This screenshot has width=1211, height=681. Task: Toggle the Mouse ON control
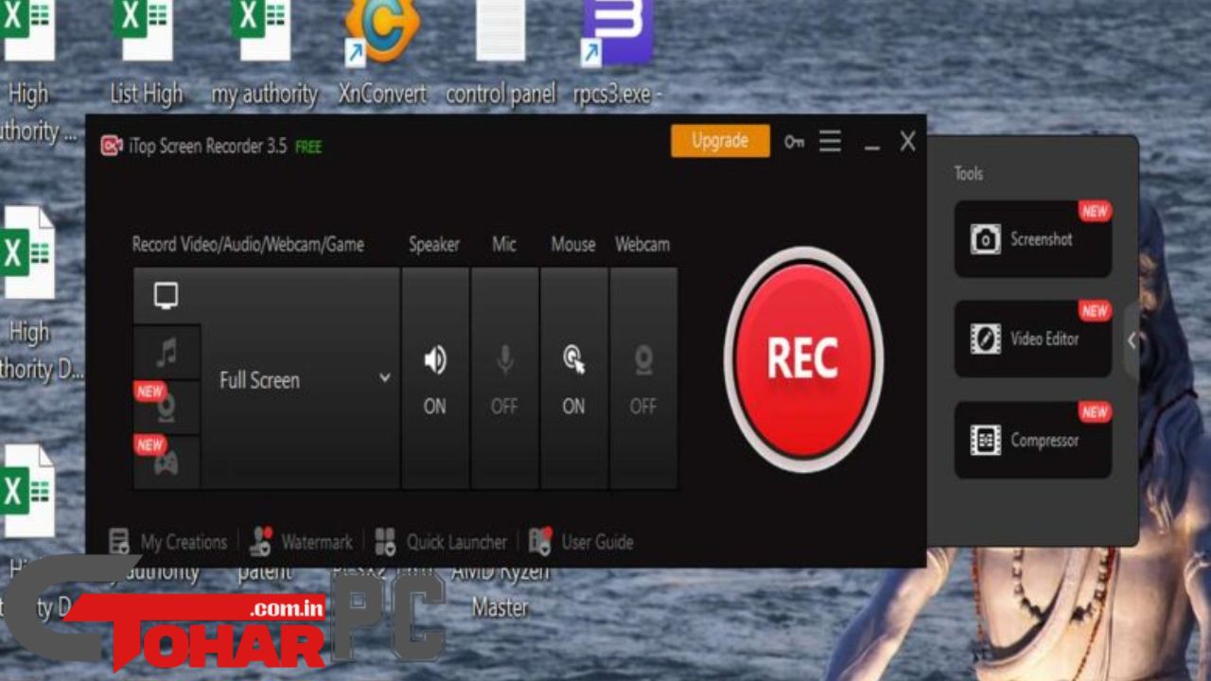(573, 378)
